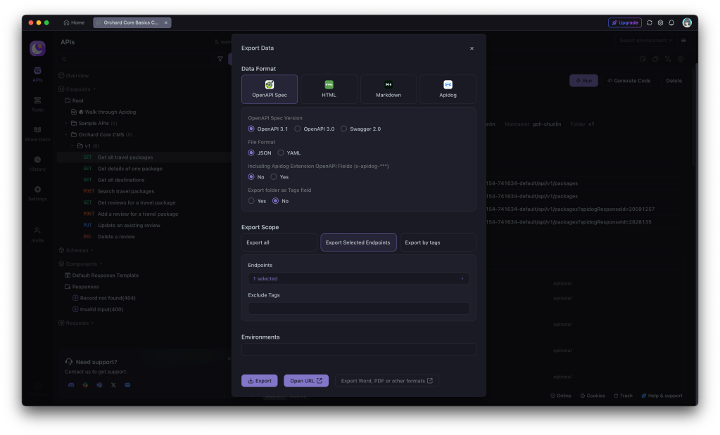This screenshot has width=720, height=435.
Task: Click the notification bell icon
Action: (671, 22)
